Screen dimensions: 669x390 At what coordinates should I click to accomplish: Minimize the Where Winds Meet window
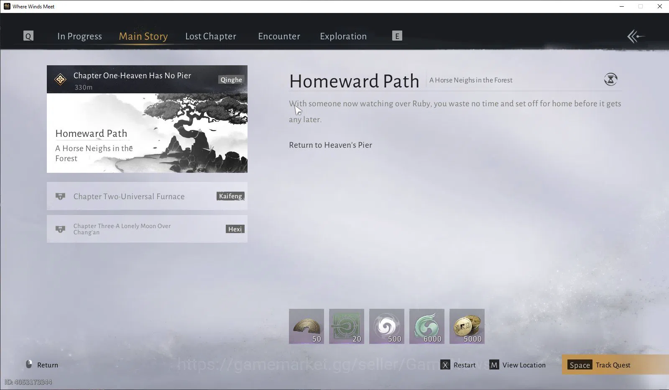[x=622, y=6]
